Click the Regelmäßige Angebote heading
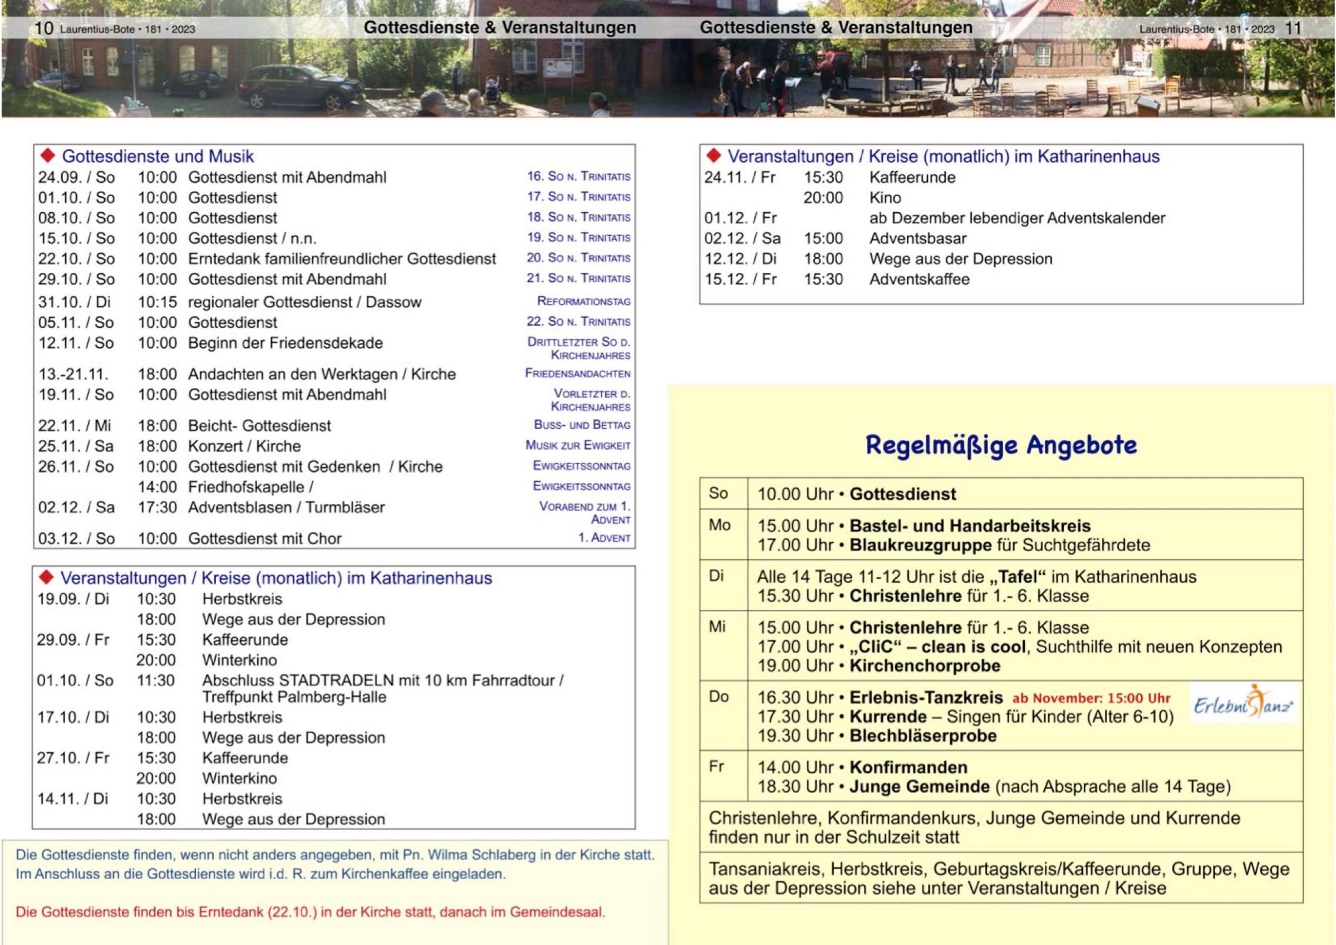Image resolution: width=1336 pixels, height=945 pixels. click(1001, 445)
